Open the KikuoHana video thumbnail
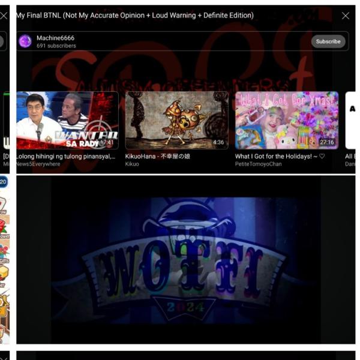360x360 pixels. (177, 121)
